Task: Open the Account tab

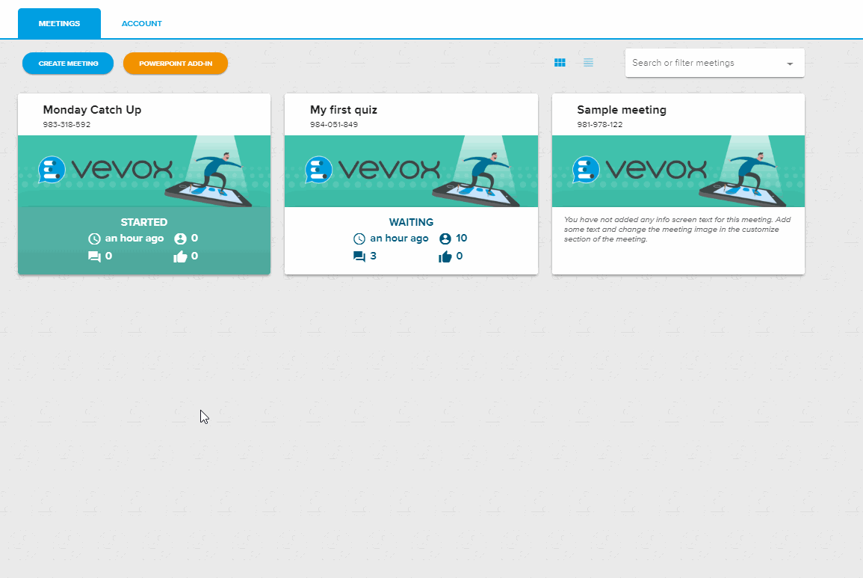Action: [141, 24]
